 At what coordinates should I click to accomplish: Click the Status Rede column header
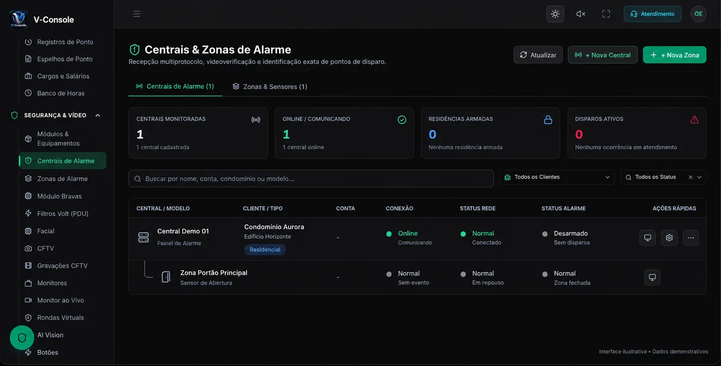click(x=478, y=208)
